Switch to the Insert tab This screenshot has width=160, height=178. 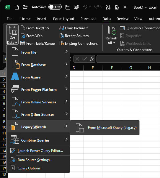(42, 19)
